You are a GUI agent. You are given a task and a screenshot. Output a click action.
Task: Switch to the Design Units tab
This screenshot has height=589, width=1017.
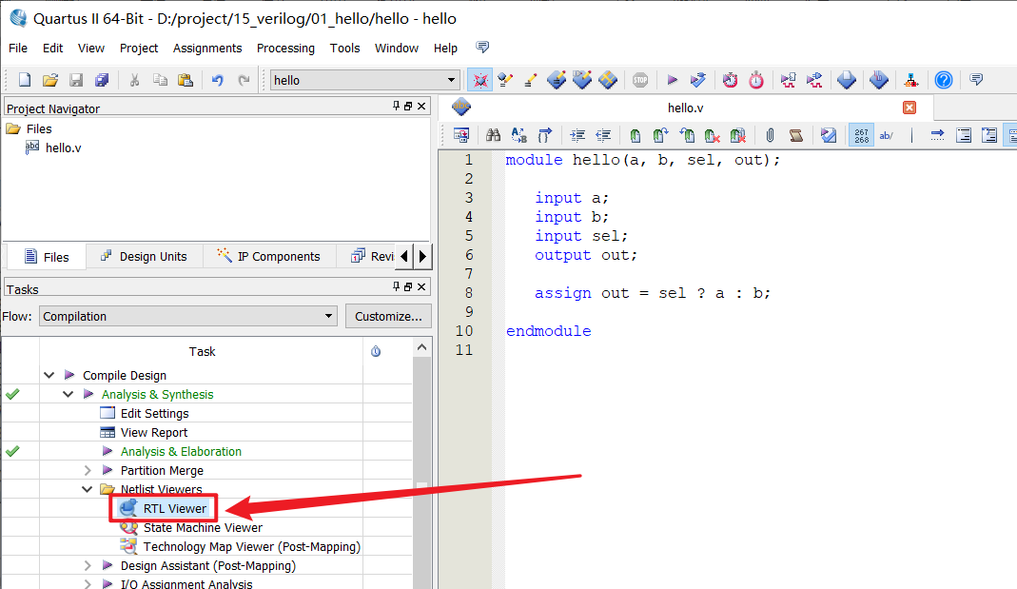pos(144,256)
